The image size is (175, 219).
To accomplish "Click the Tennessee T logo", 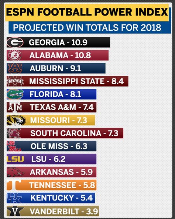I will click(x=14, y=185).
